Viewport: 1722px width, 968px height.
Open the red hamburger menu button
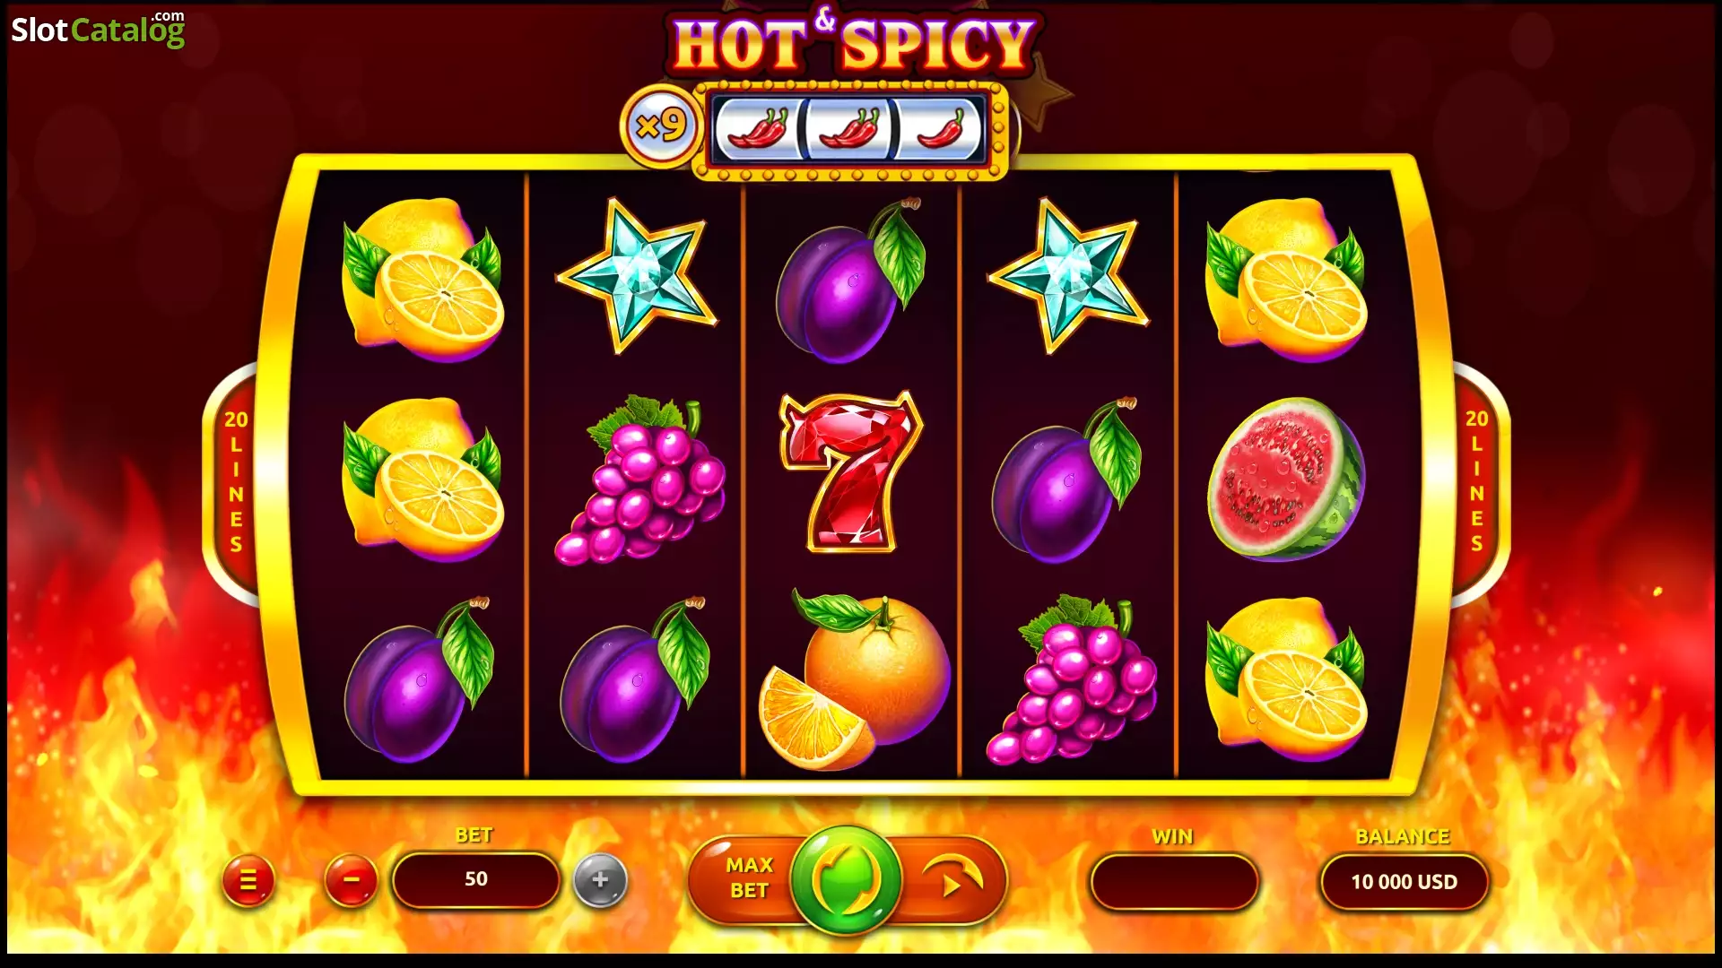(248, 881)
